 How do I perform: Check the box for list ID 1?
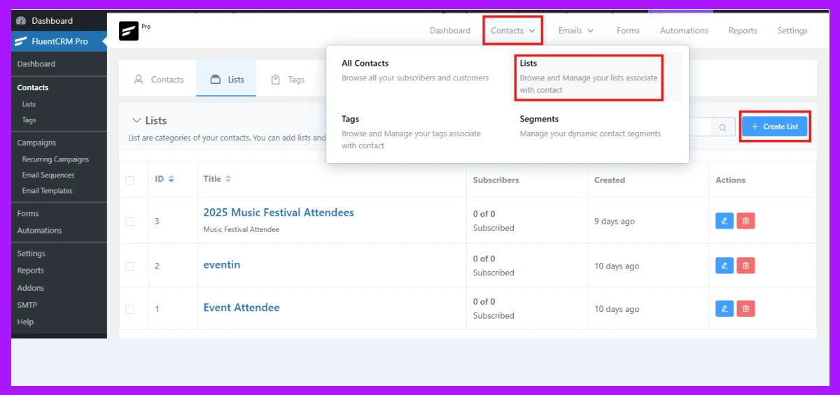pos(130,309)
